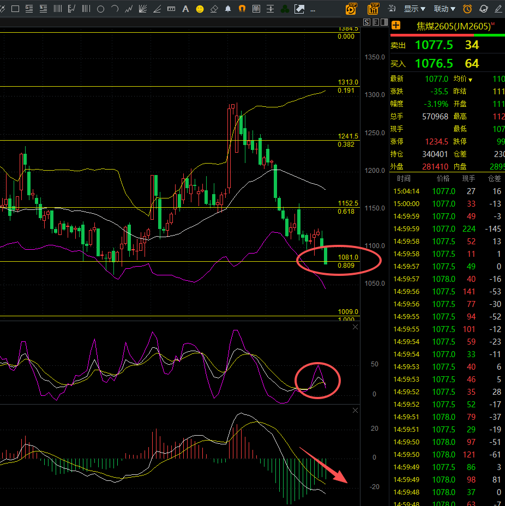This screenshot has width=505, height=506.
Task: Select the text annotation tool
Action: (185, 9)
